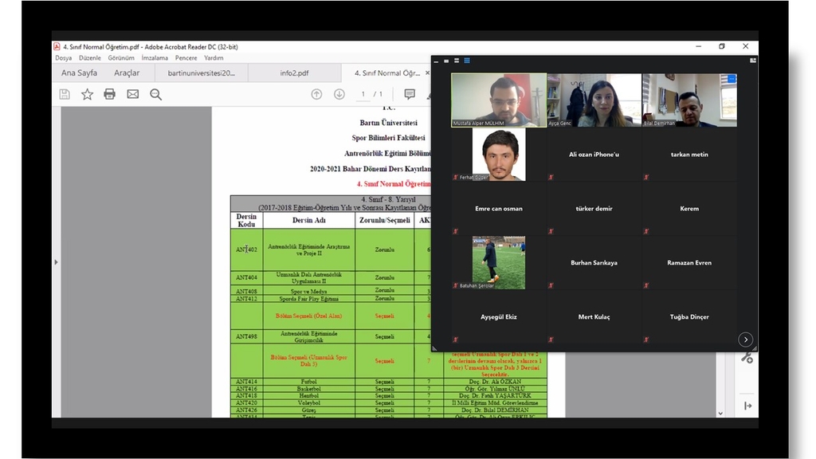
Task: Collapse the right tools pane arrow
Action: click(x=747, y=406)
